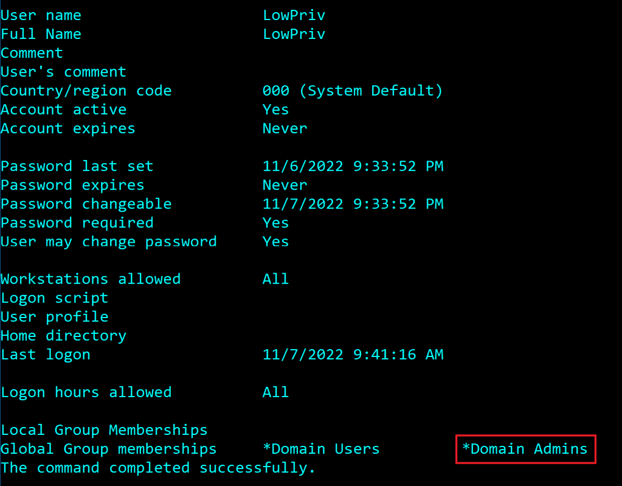Image resolution: width=622 pixels, height=486 pixels.
Task: Click the Logon script label
Action: click(54, 298)
